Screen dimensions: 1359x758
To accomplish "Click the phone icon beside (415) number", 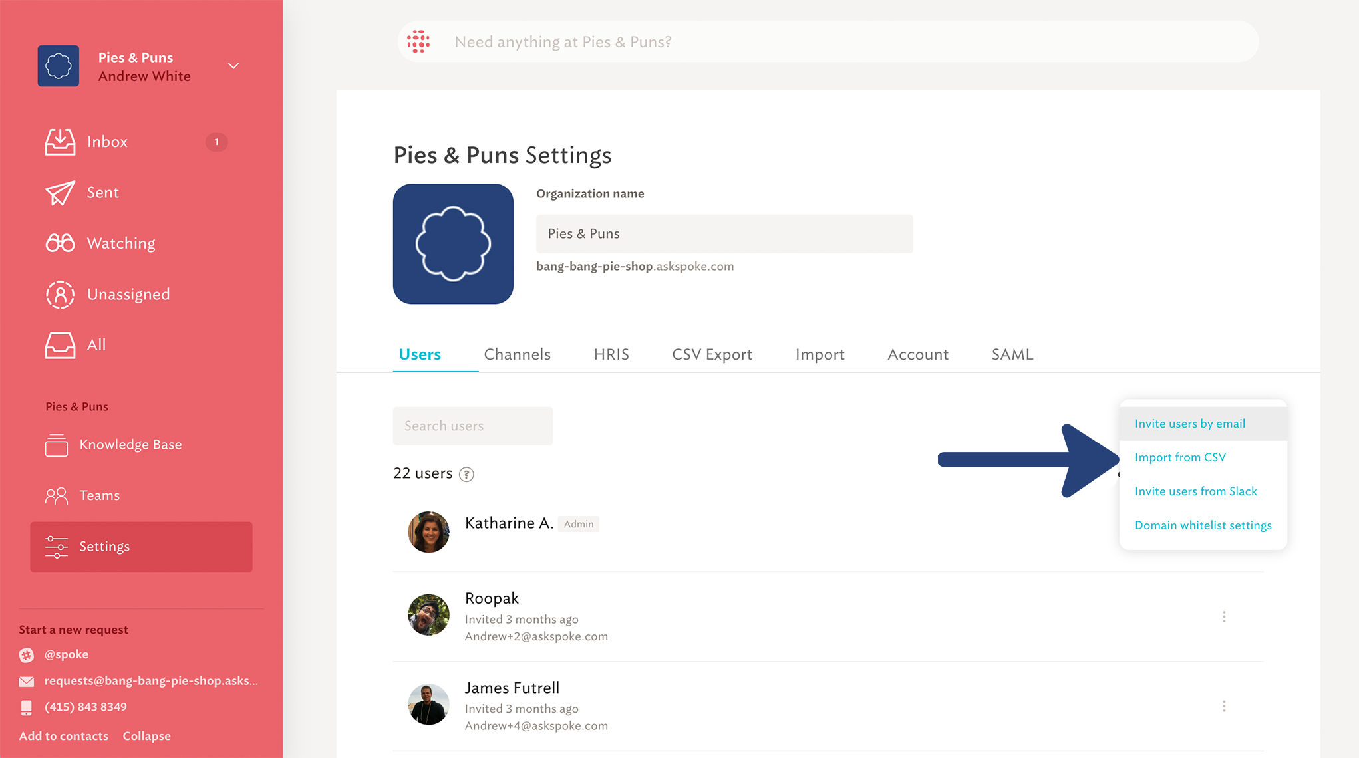I will (27, 707).
